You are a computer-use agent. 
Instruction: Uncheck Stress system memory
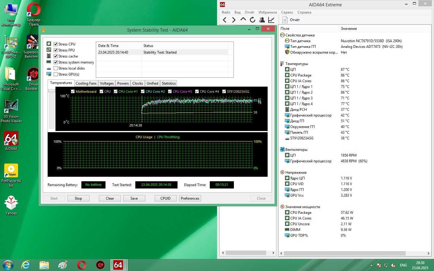pyautogui.click(x=55, y=62)
